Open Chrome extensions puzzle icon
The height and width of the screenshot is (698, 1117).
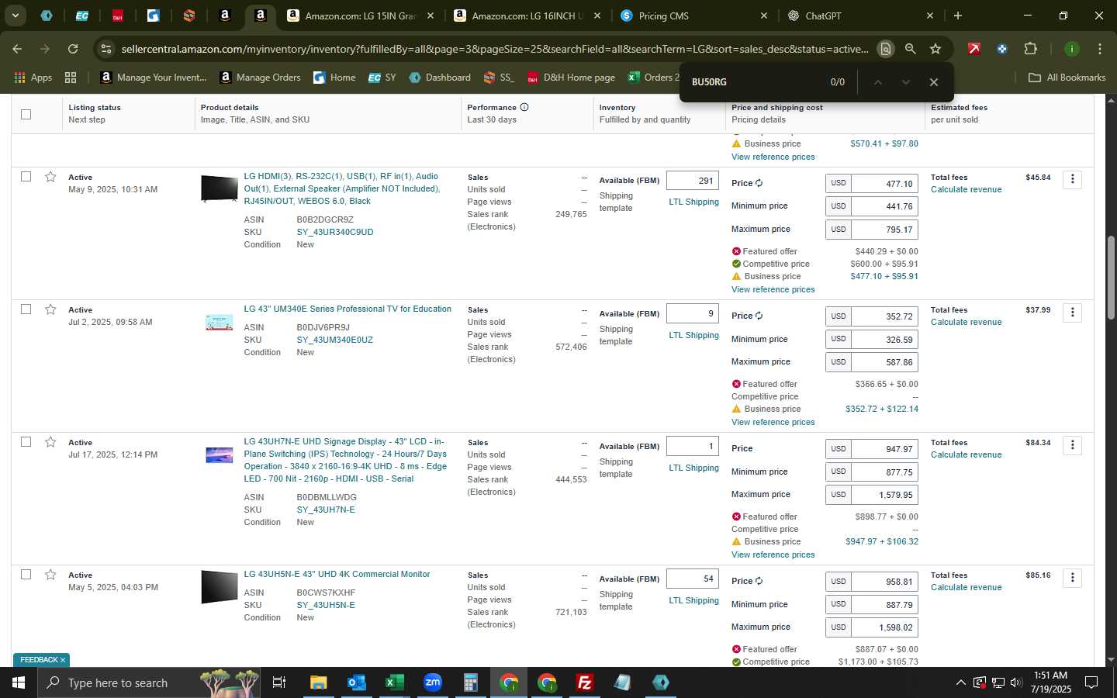(1030, 49)
